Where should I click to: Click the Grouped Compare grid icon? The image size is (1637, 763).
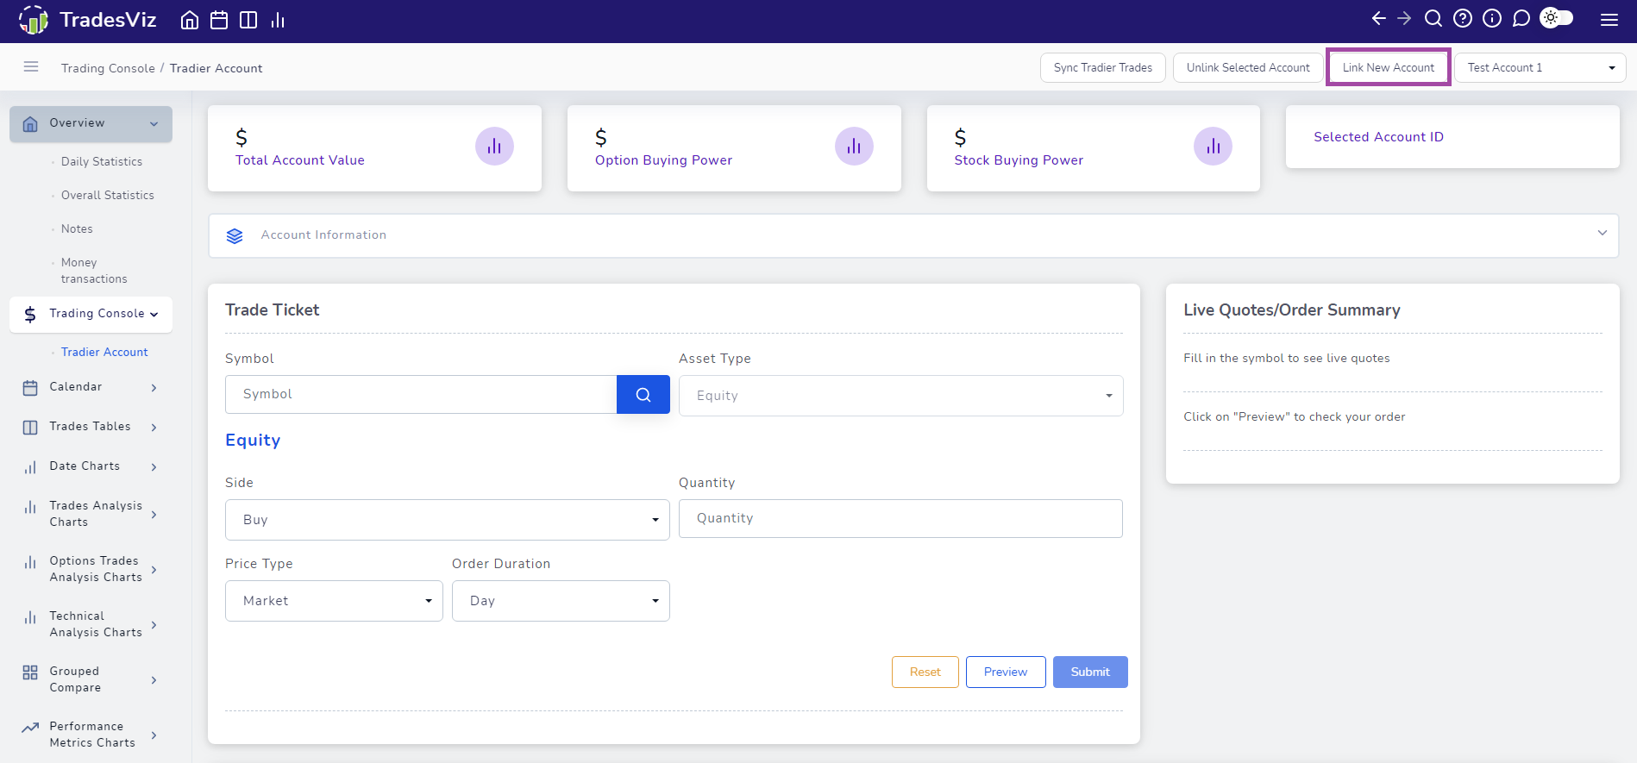coord(30,672)
